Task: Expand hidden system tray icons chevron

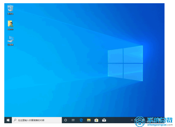Action: [x=132, y=120]
